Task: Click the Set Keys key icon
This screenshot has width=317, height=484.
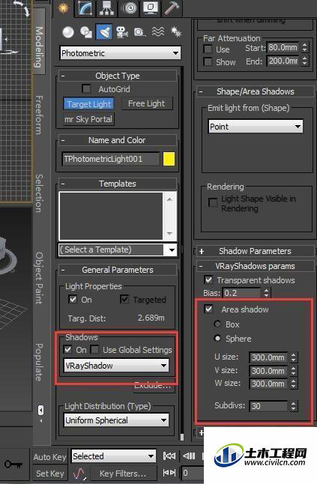Action: (x=13, y=464)
